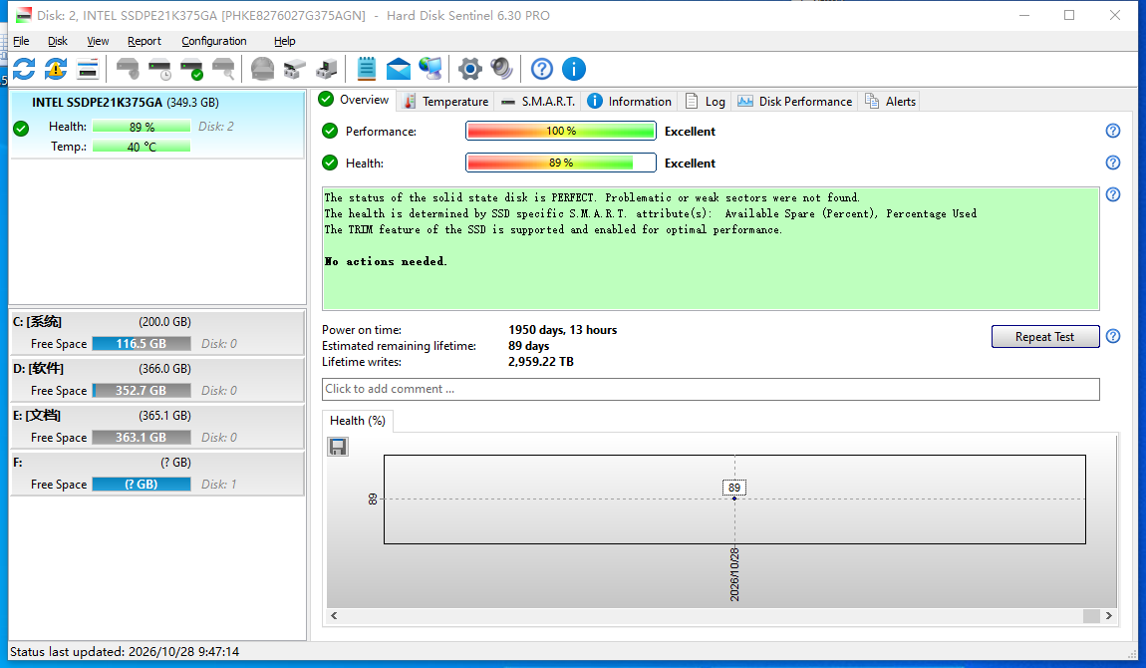
Task: Open settings with the gear toolbar icon
Action: click(x=470, y=70)
